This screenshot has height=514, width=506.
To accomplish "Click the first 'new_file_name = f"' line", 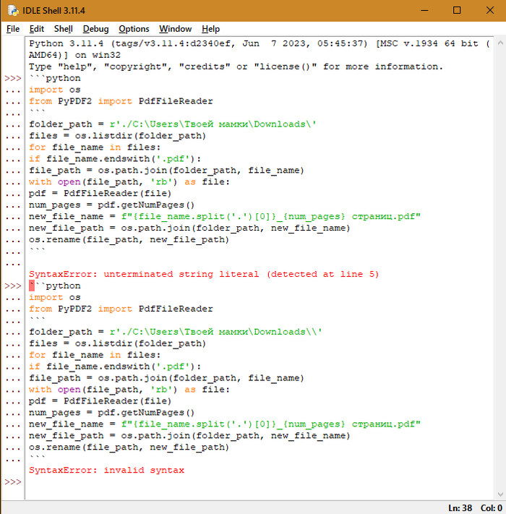I will click(225, 216).
